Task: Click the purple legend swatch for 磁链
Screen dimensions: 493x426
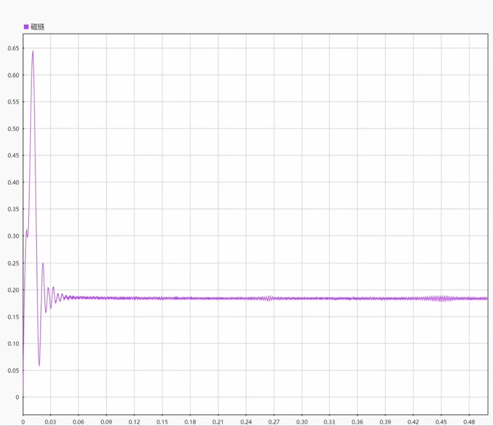Action: 26,27
